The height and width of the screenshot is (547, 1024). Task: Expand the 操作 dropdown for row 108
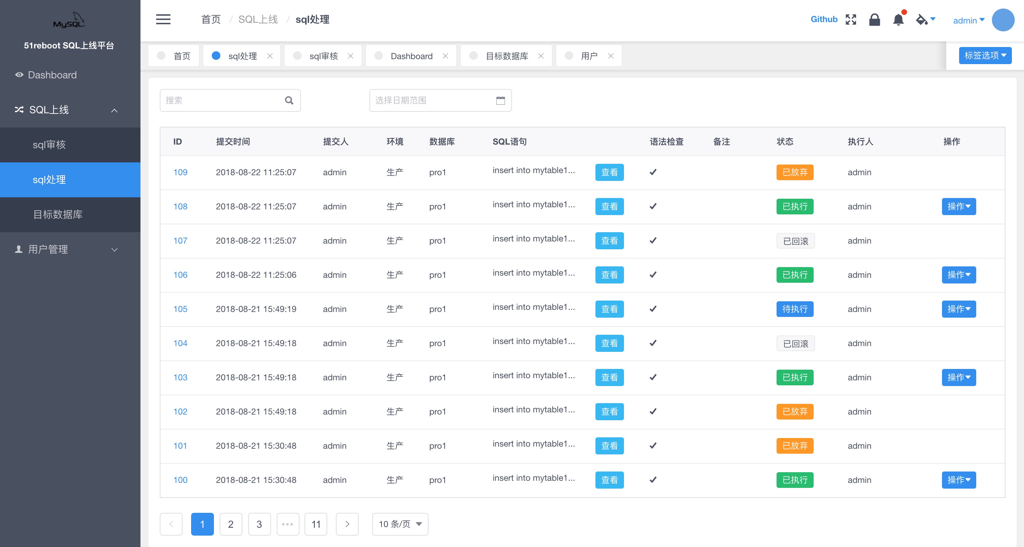pyautogui.click(x=960, y=206)
